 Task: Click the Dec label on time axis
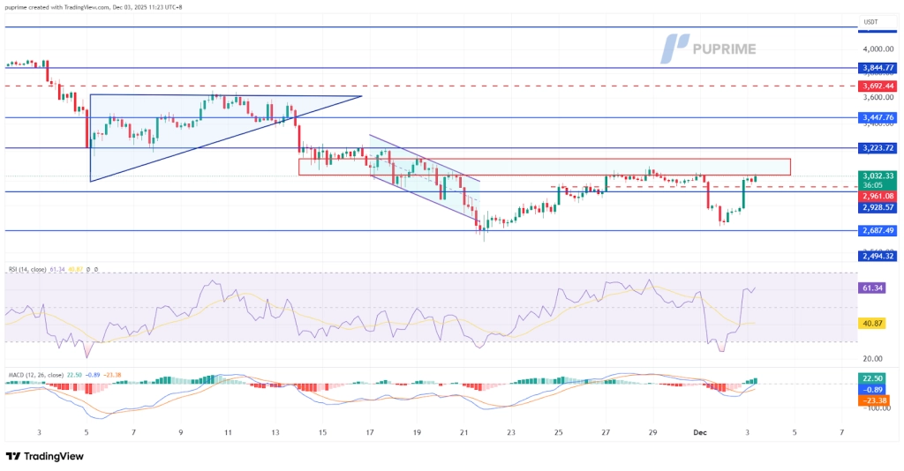(699, 433)
